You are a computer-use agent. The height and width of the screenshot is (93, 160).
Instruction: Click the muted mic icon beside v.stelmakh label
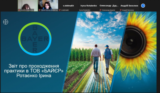pos(60,10)
